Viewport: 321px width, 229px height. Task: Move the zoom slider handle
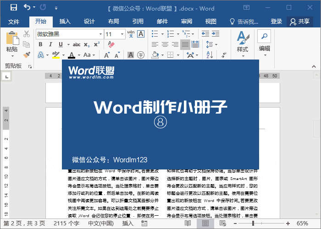click(x=253, y=224)
